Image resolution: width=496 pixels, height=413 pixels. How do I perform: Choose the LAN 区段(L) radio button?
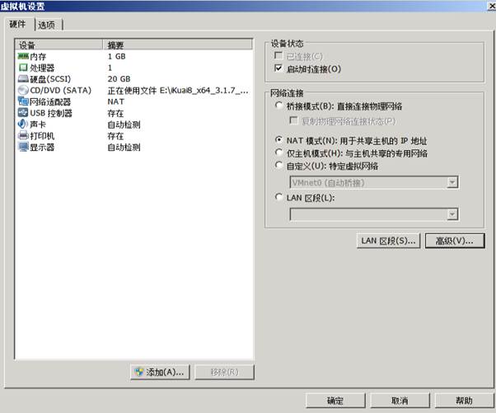(280, 198)
